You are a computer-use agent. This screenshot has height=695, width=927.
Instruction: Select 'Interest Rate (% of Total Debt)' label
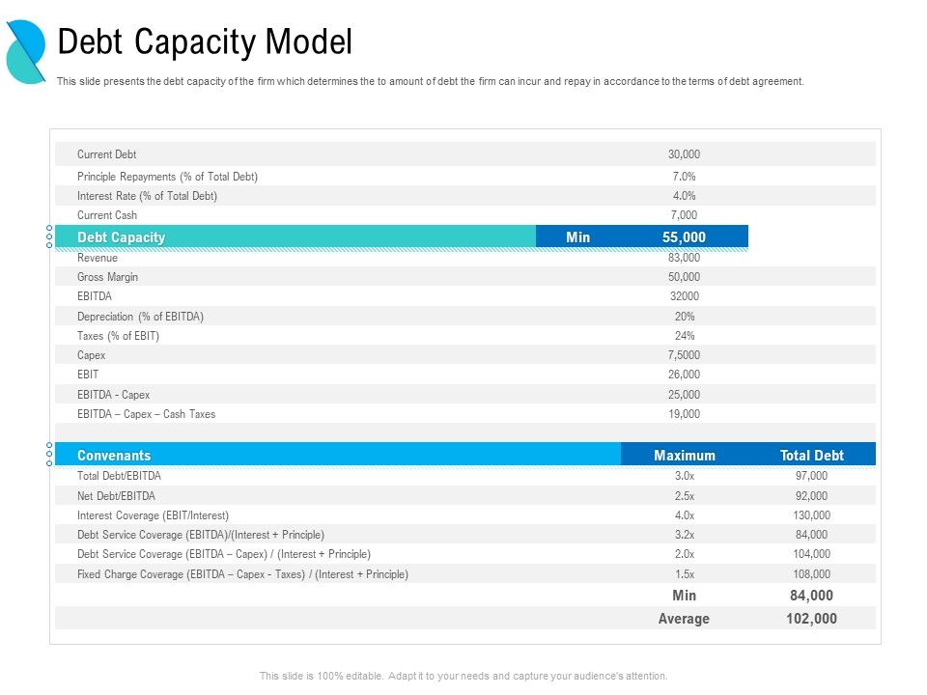click(x=147, y=196)
